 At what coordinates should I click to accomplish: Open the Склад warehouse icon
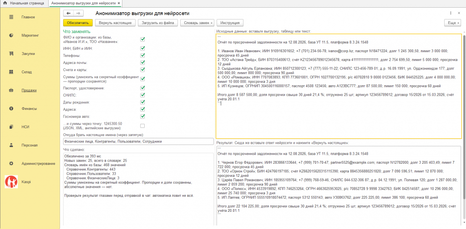[x=11, y=72]
